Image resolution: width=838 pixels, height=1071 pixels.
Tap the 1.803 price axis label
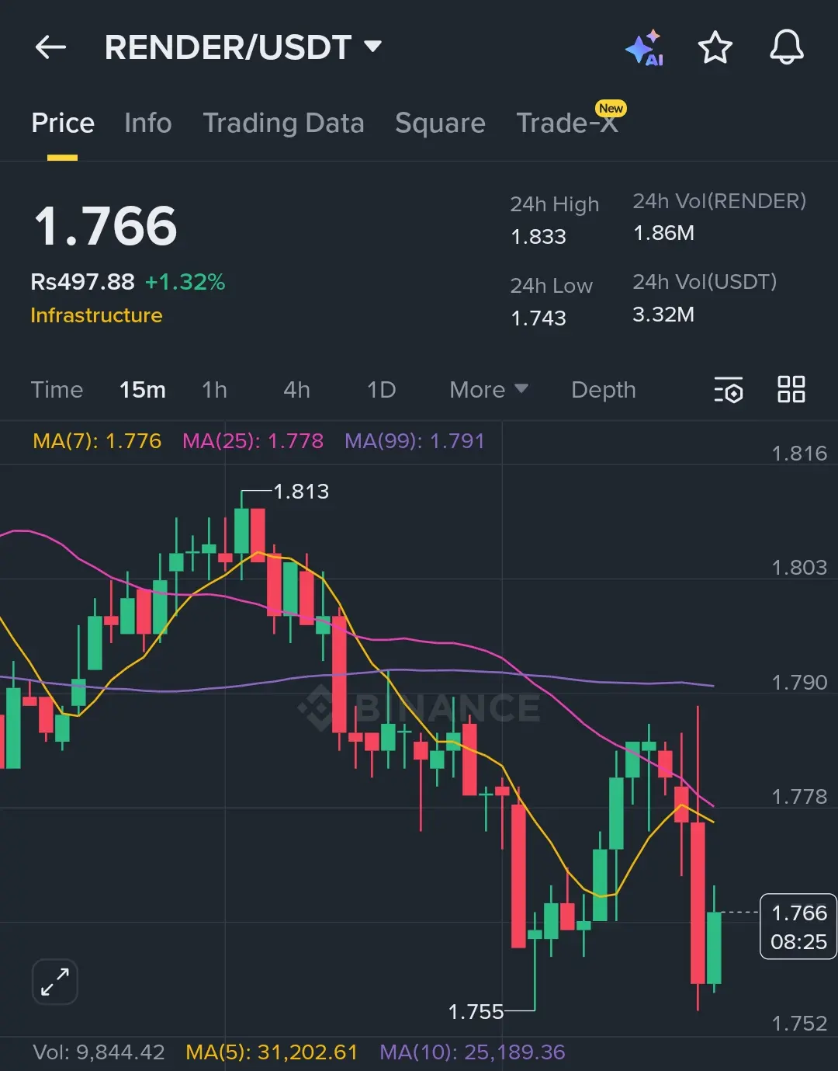tap(799, 568)
